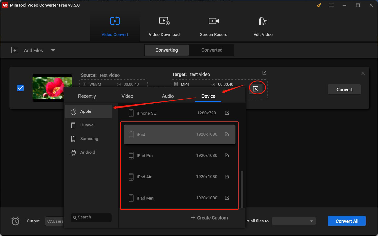Click the MiniTool app logo icon
The image size is (378, 236).
point(5,5)
